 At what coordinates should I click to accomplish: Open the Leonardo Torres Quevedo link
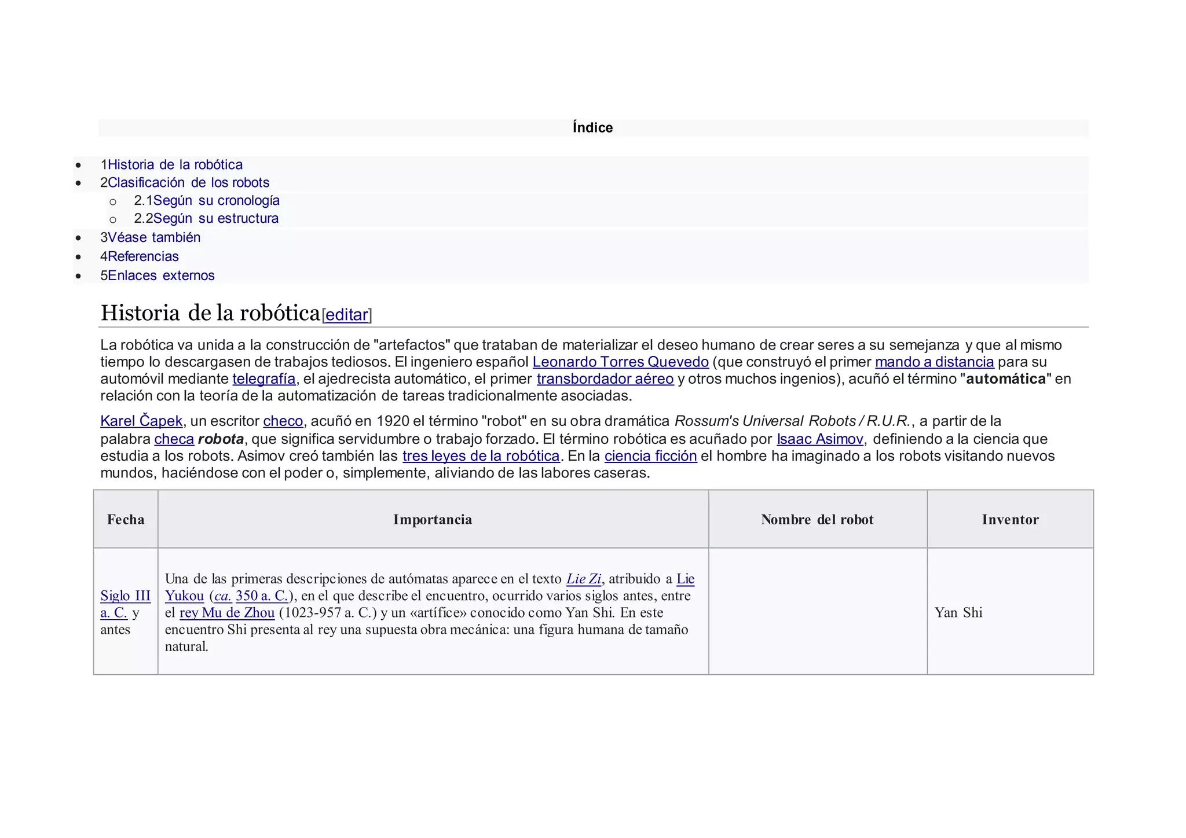click(x=620, y=362)
